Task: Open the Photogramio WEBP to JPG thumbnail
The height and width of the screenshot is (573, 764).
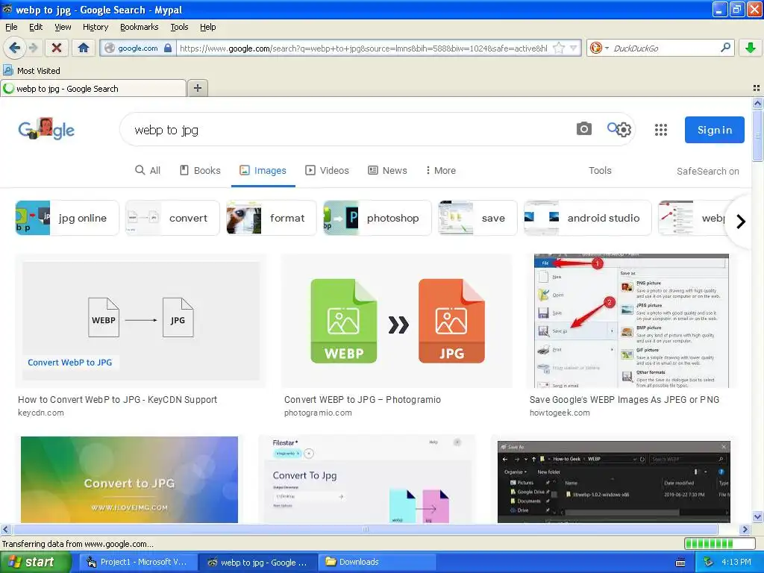Action: (x=397, y=321)
